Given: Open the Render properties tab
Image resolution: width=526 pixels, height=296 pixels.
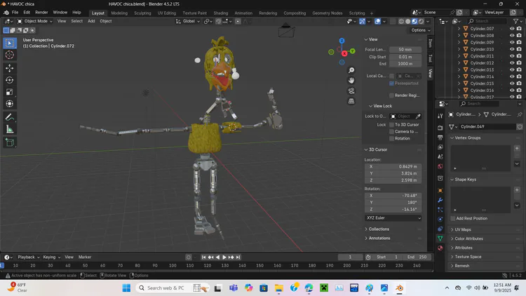Looking at the screenshot, I should point(440,128).
